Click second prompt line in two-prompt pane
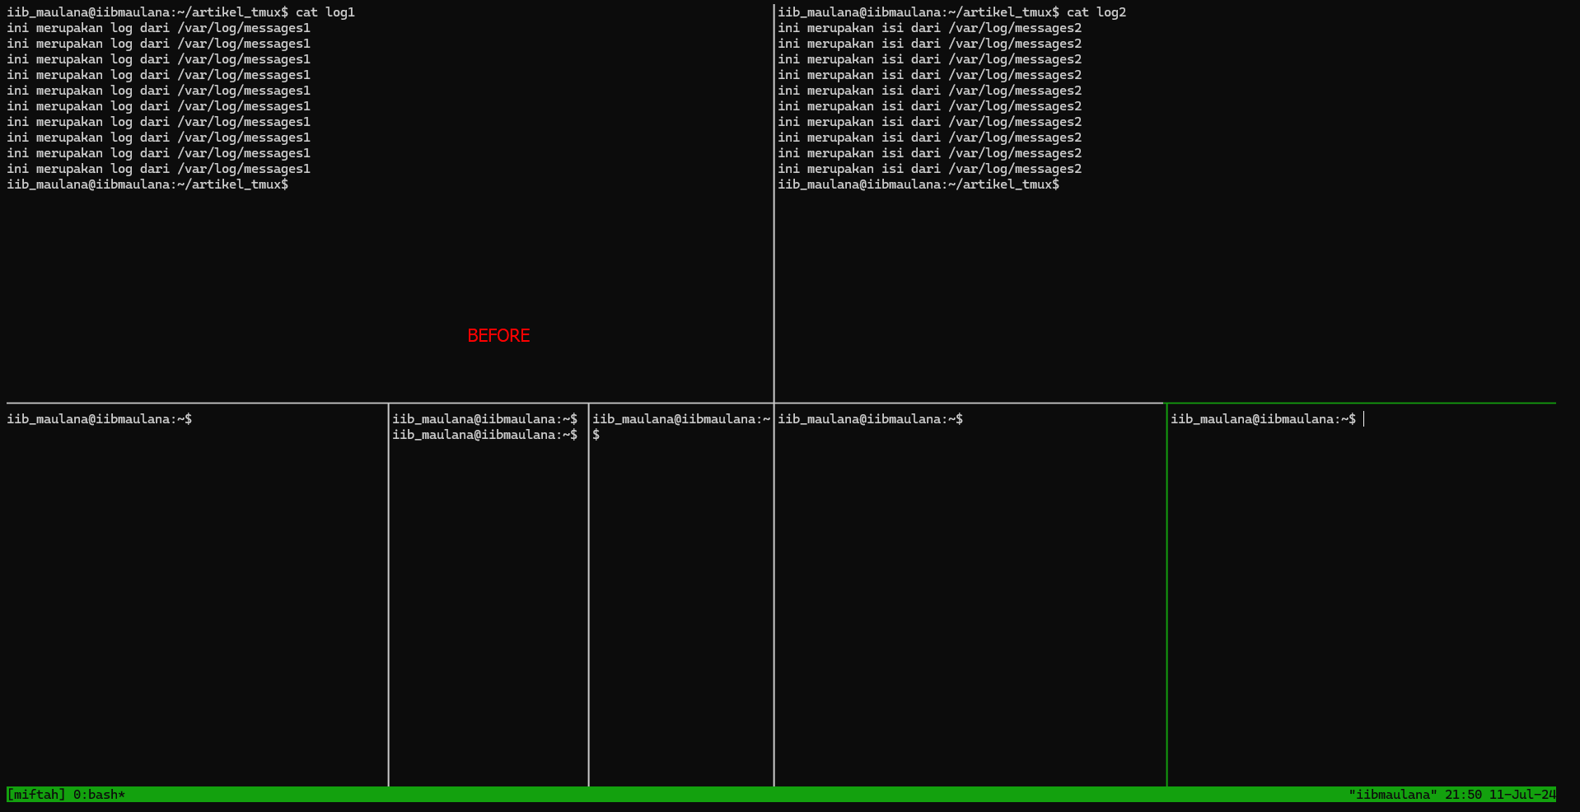This screenshot has height=812, width=1580. [484, 435]
